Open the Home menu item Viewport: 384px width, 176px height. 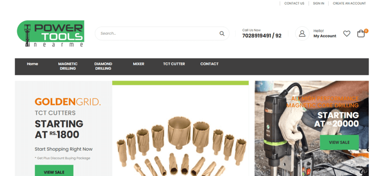pos(32,64)
